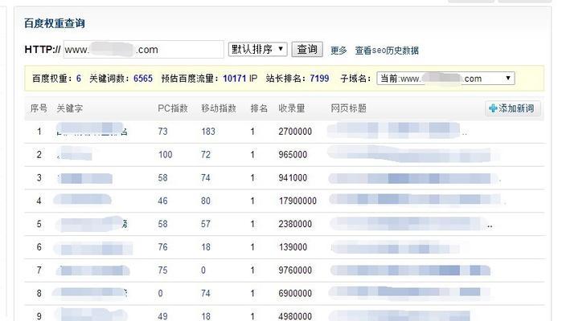Click the 百度权重 value 6
Viewport: 562px width, 321px height.
[x=79, y=79]
